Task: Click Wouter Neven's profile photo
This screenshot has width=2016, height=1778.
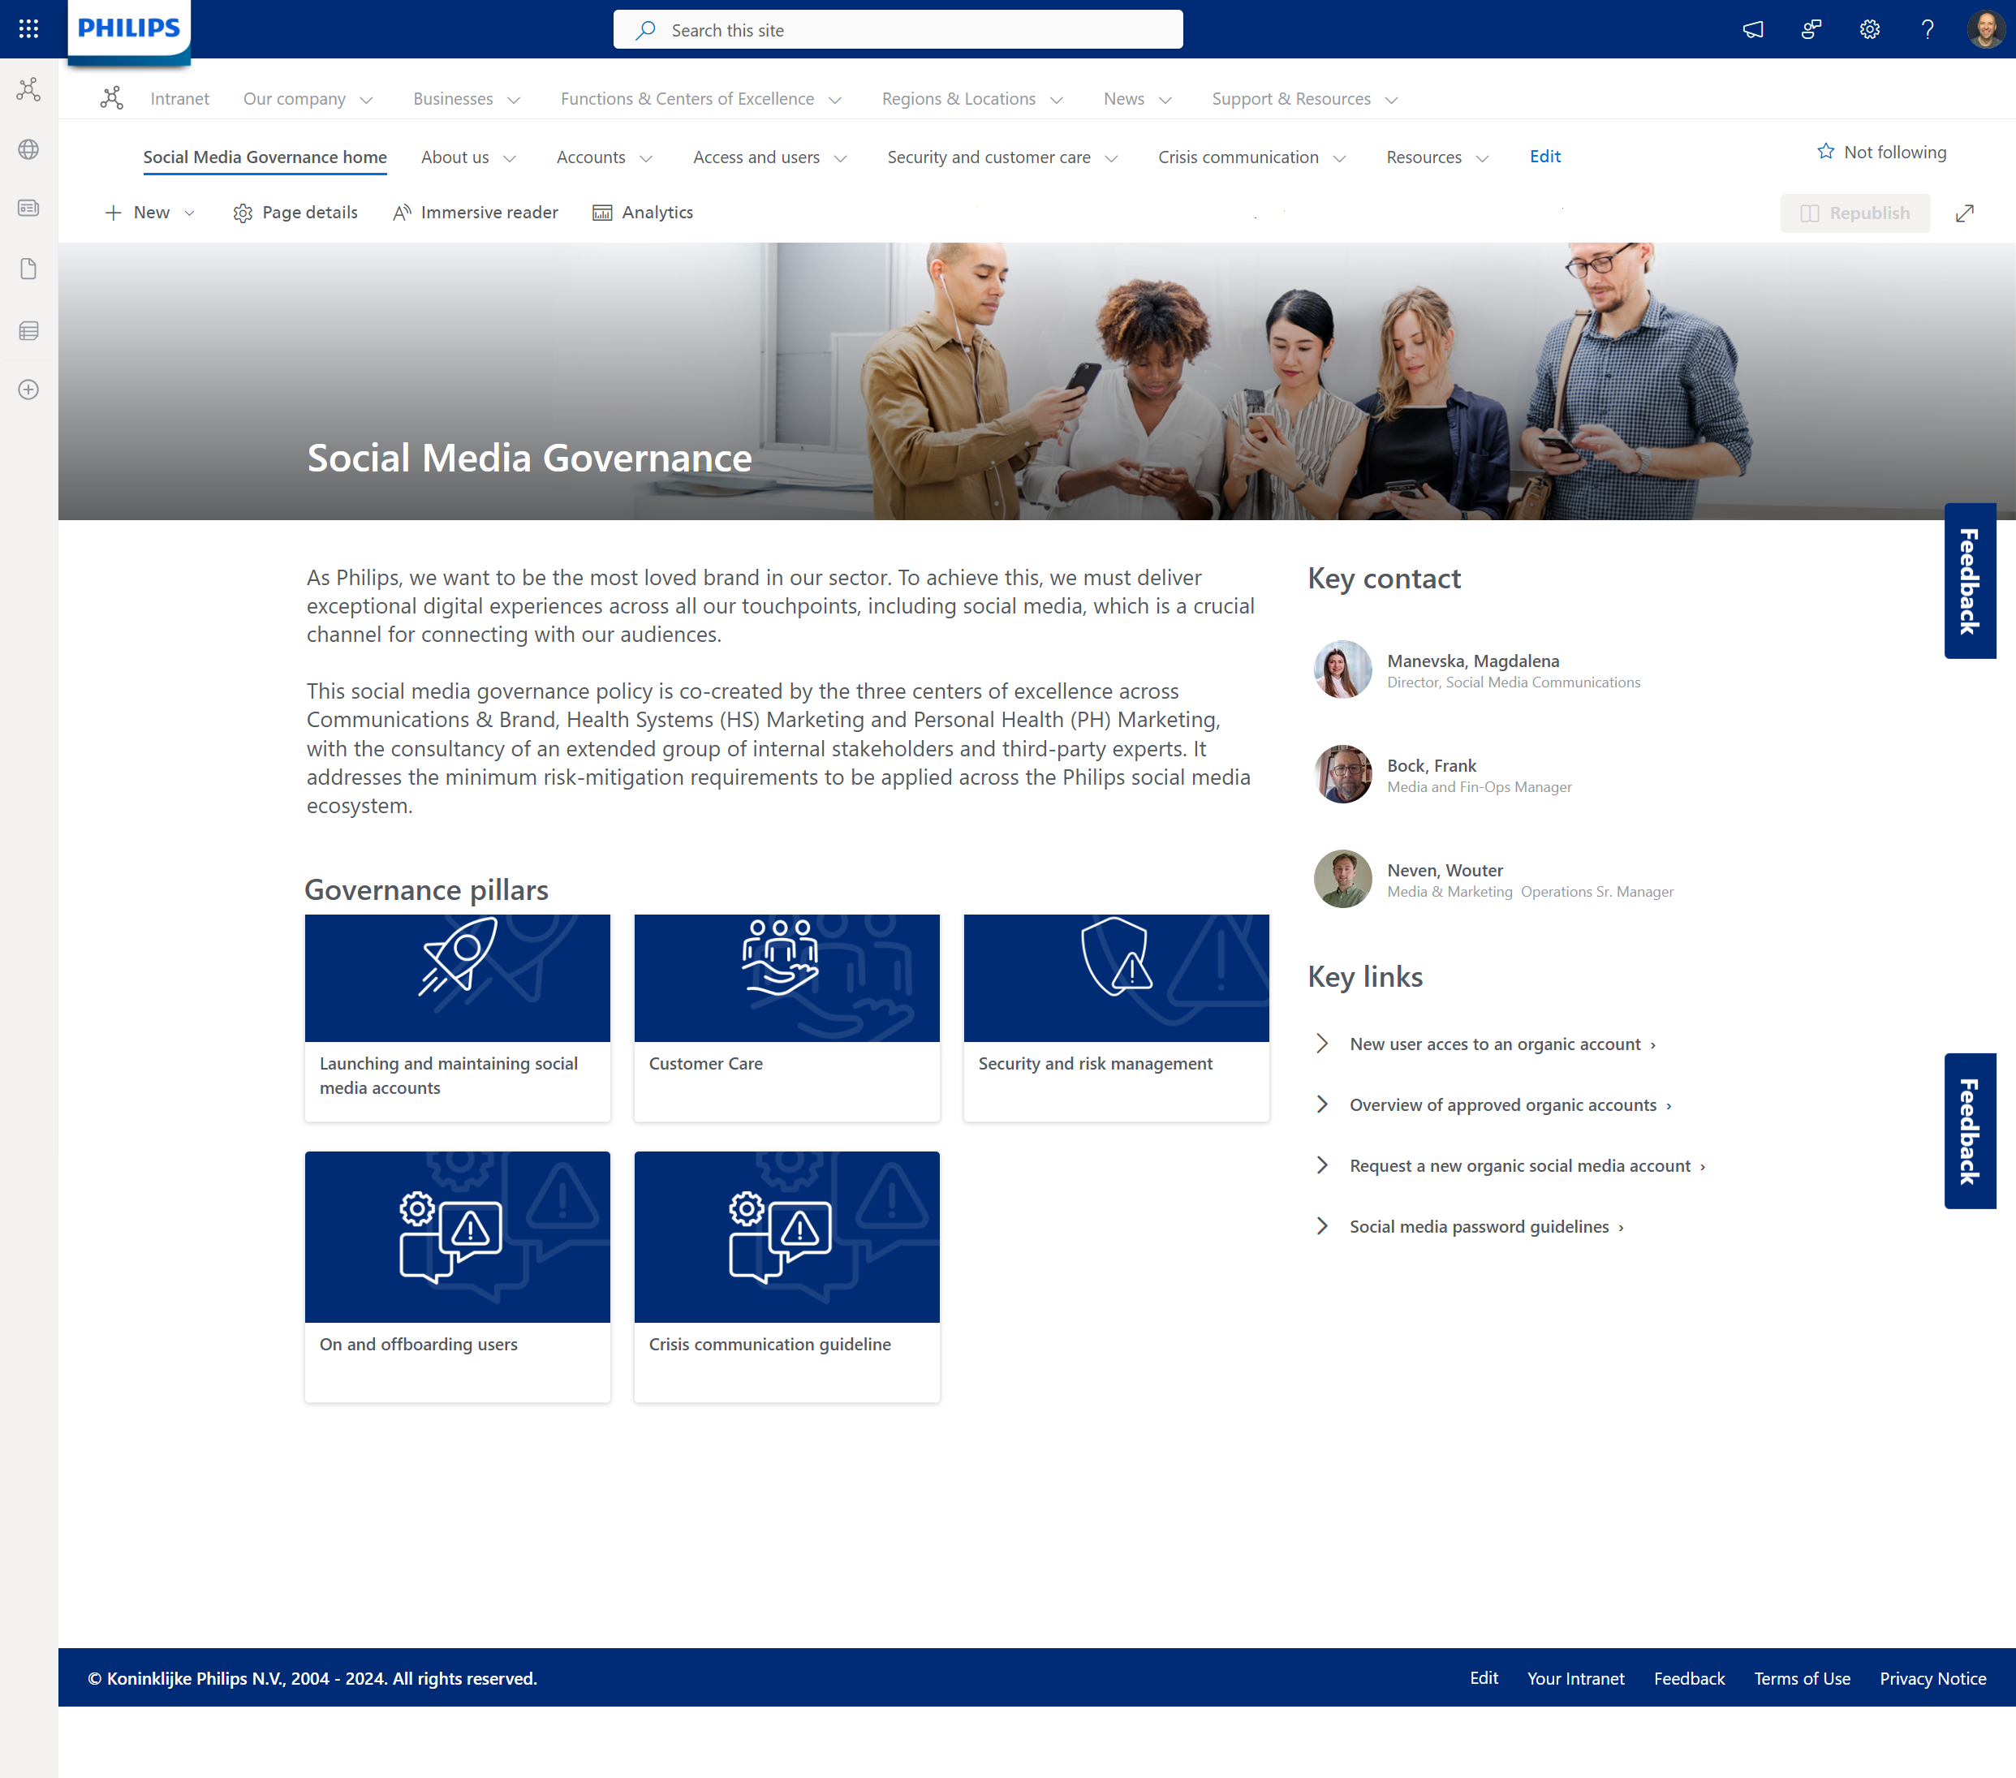Action: click(x=1342, y=879)
